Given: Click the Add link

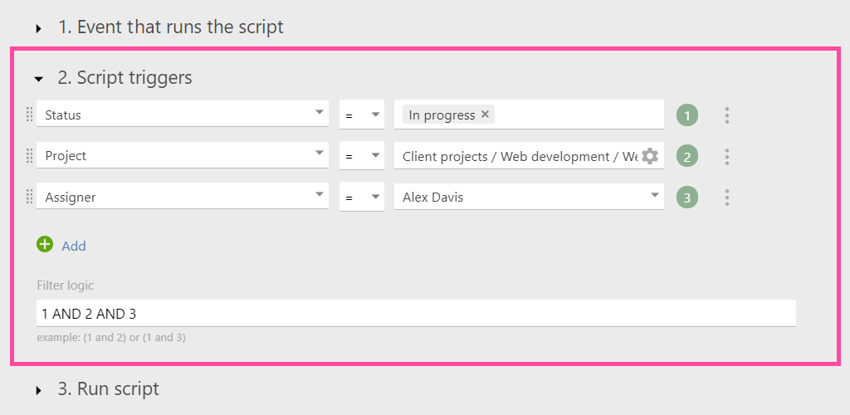Looking at the screenshot, I should 74,246.
